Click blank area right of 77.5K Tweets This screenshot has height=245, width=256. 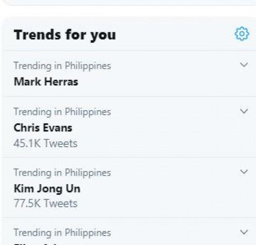(162, 203)
